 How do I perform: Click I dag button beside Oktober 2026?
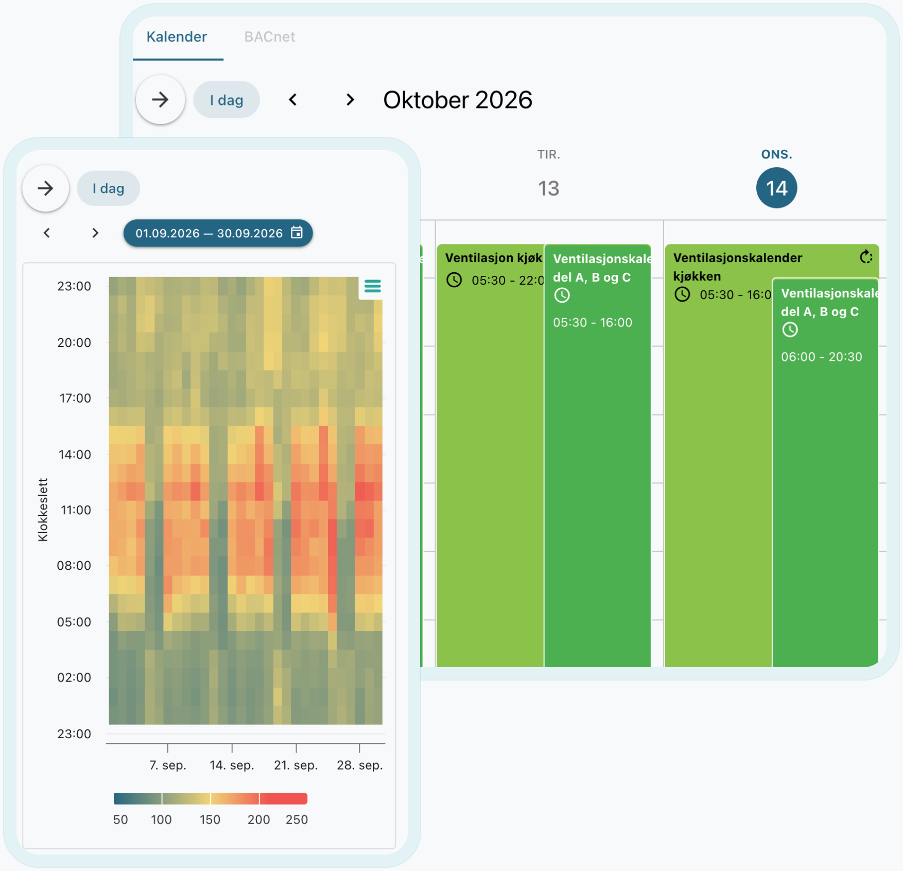coord(227,100)
